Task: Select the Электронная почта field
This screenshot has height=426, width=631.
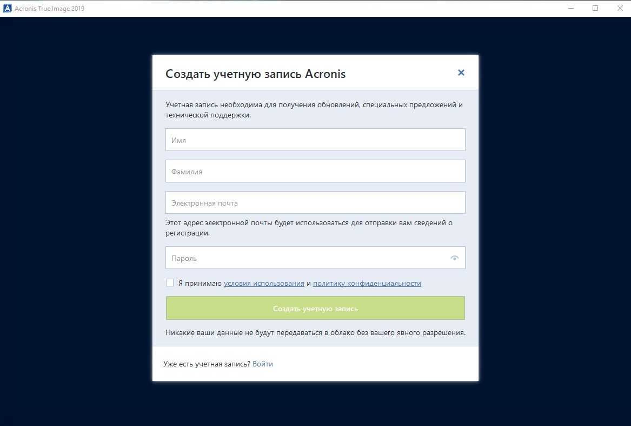Action: [x=315, y=203]
